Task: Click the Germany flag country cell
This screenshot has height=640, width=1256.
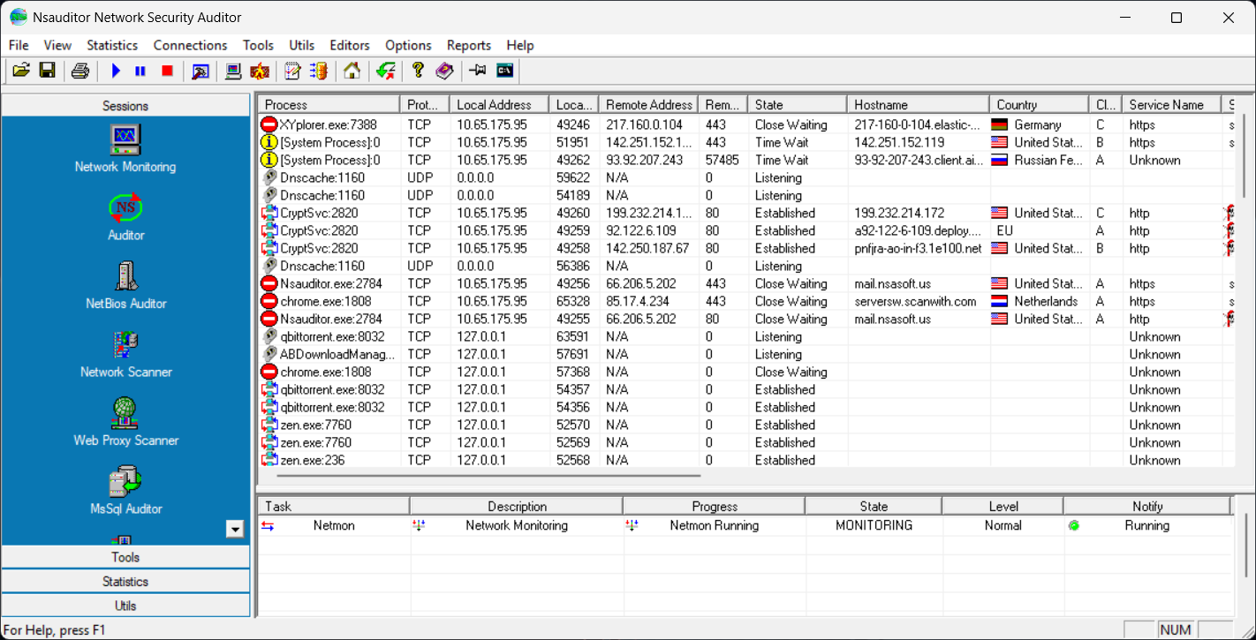Action: (x=1040, y=124)
